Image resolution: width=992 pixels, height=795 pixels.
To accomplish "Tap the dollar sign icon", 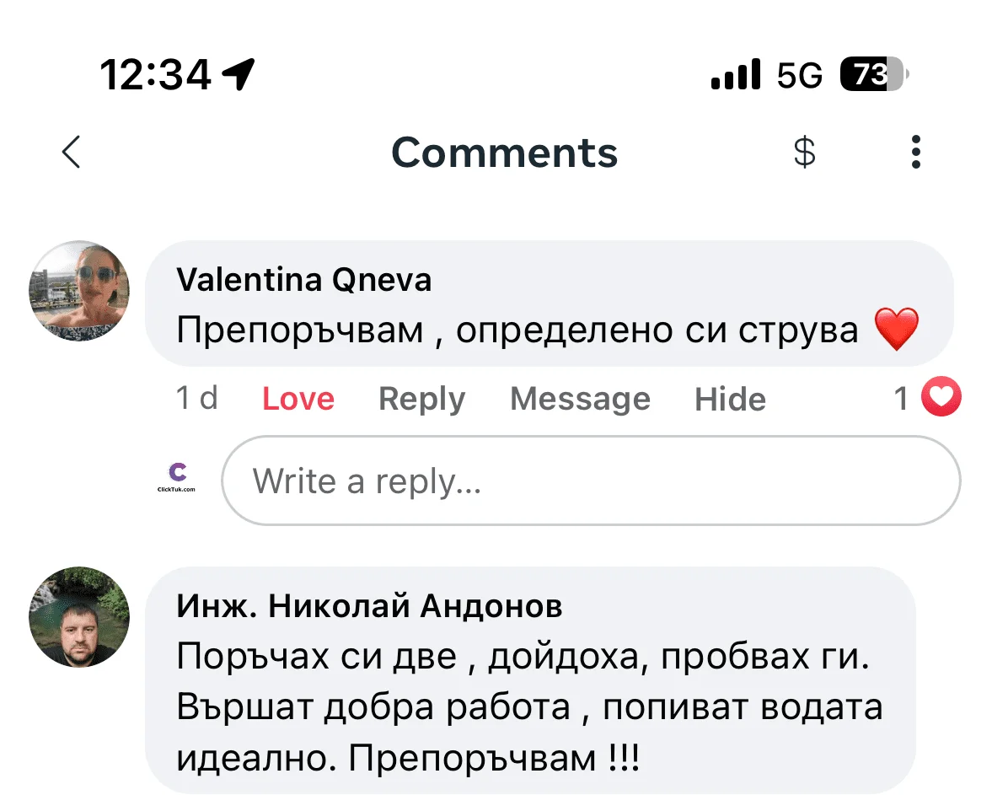I will tap(805, 153).
